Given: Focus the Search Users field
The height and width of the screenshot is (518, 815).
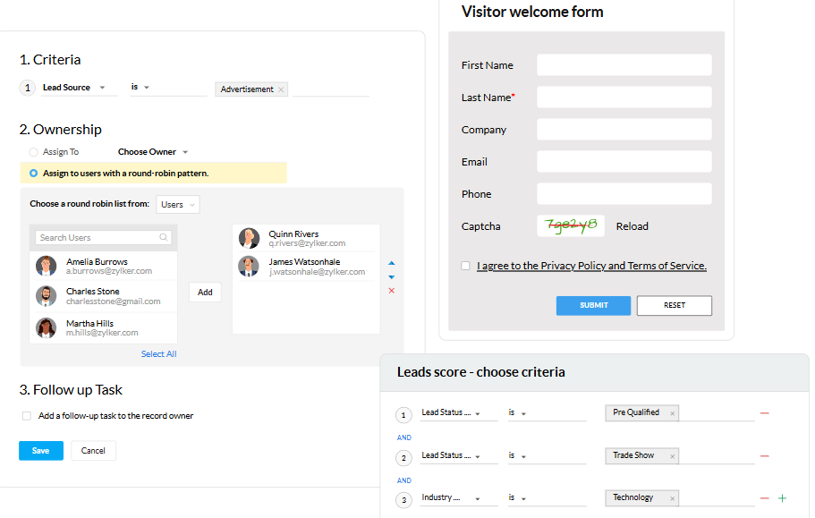Looking at the screenshot, I should (x=103, y=237).
